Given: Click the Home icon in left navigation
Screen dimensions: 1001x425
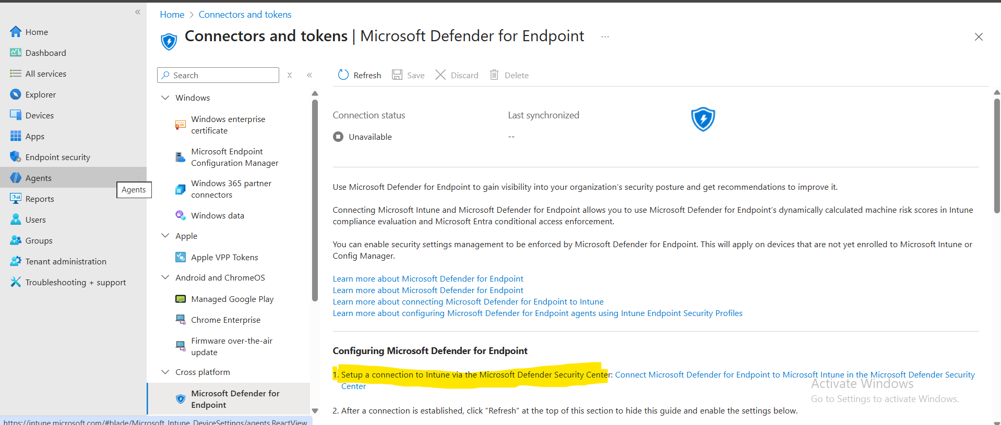Looking at the screenshot, I should point(16,32).
